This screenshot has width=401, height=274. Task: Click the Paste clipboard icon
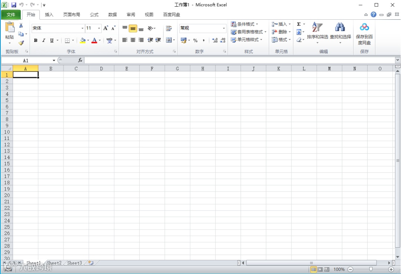(10, 27)
